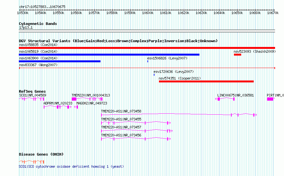Click the small esv1506826 blue marker
This screenshot has width=284, height=176.
[148, 61]
